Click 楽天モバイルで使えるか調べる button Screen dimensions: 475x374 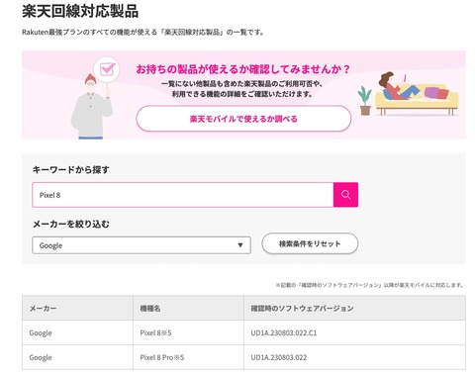[243, 119]
